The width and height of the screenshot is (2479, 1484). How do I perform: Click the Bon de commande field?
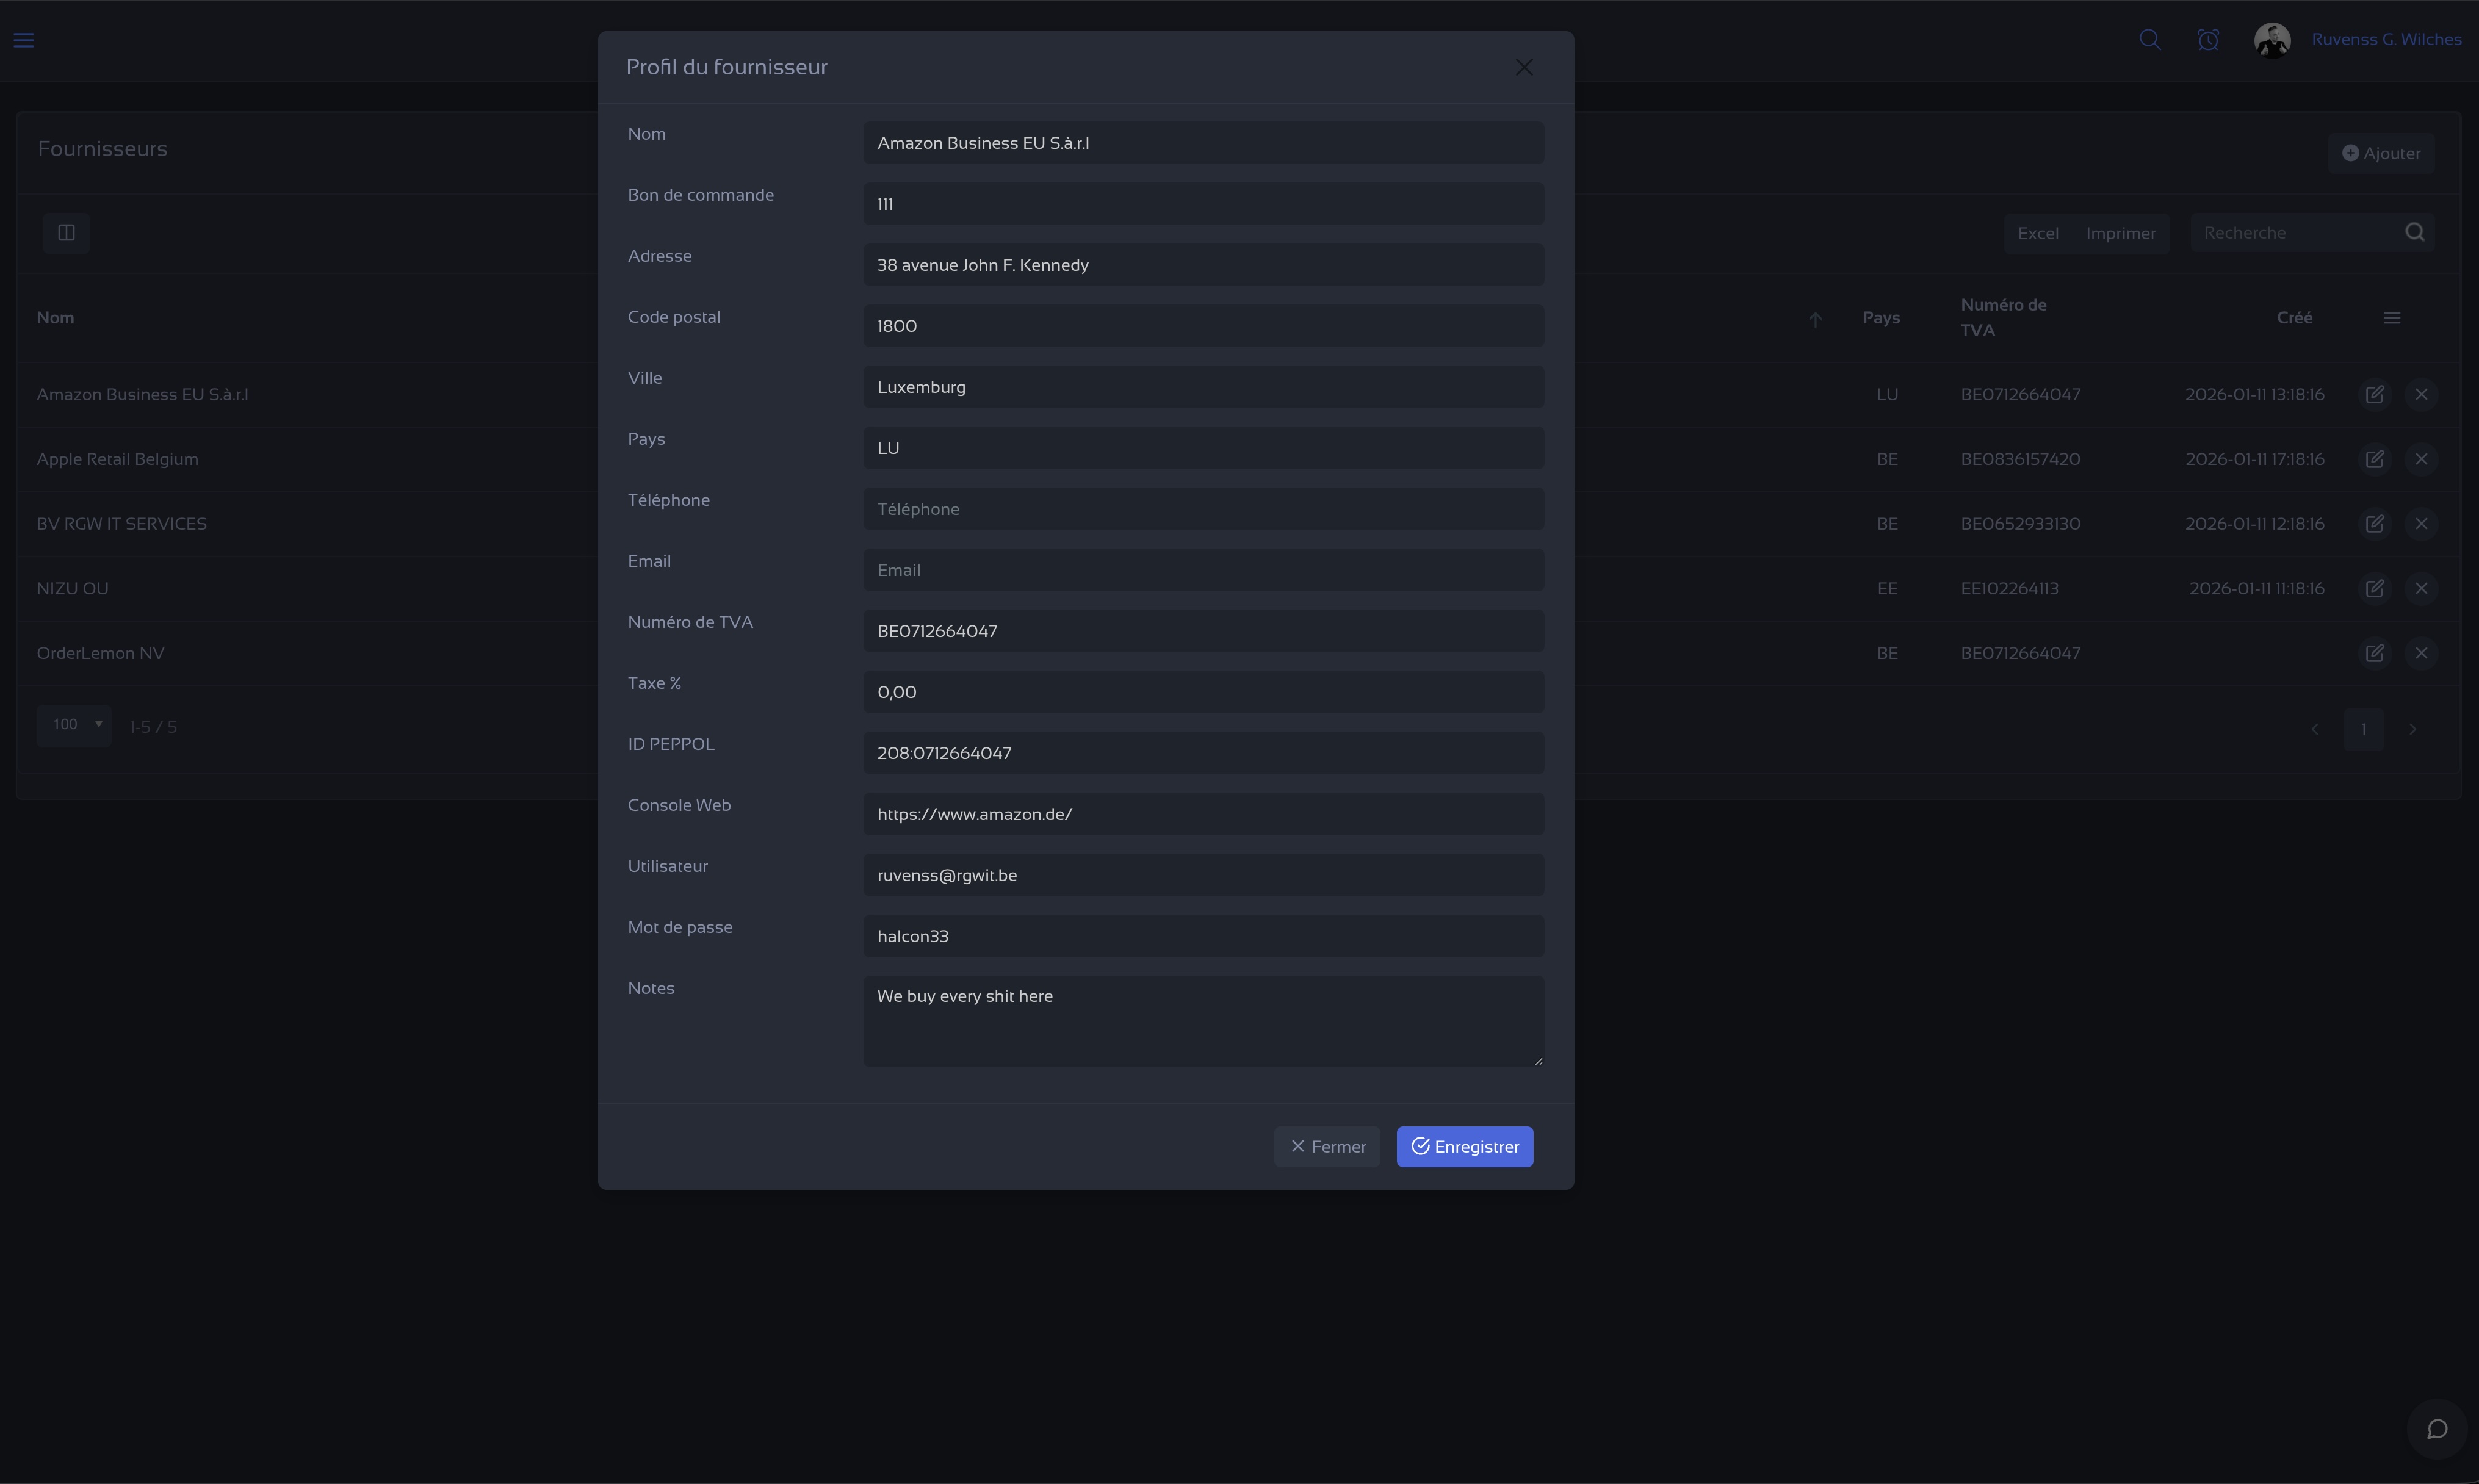click(x=1203, y=204)
